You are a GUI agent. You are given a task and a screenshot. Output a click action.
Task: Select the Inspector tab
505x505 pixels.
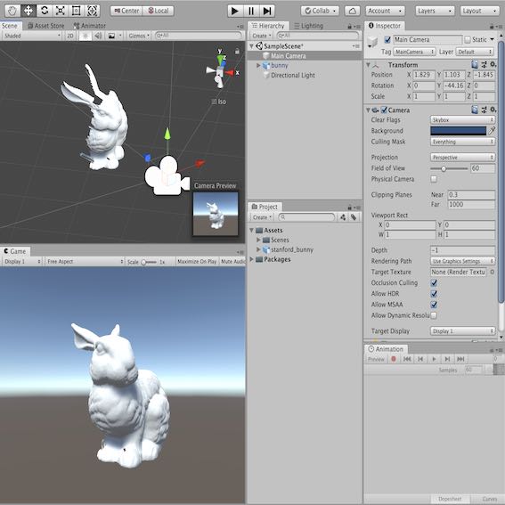click(385, 26)
